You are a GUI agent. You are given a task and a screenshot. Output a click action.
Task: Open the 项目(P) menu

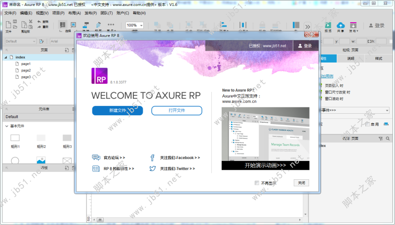58,13
